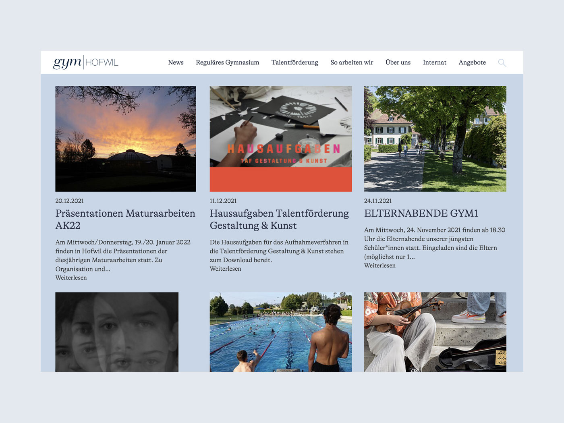Navigate to the Internat section
Screen dimensions: 564x423
434,62
